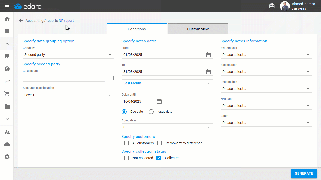Open the Salesperson dropdown
Viewport: 321px width, 180px height.
point(266,72)
